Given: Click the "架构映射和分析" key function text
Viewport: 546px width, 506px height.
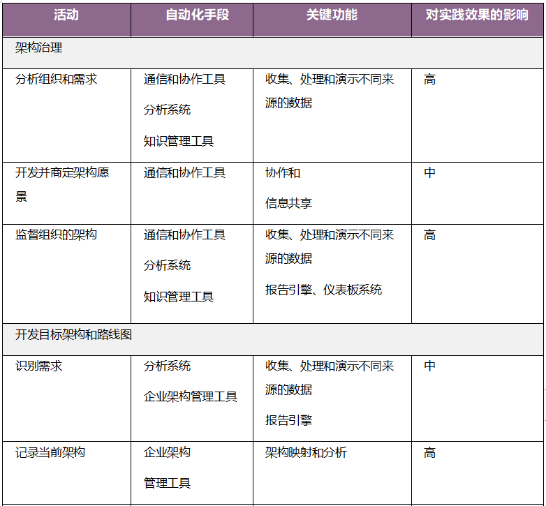Looking at the screenshot, I should pyautogui.click(x=306, y=452).
